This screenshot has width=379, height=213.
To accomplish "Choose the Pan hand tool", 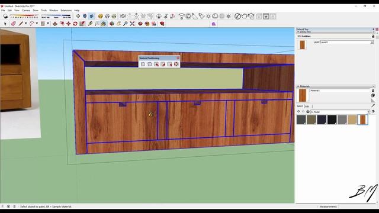I will point(118,24).
